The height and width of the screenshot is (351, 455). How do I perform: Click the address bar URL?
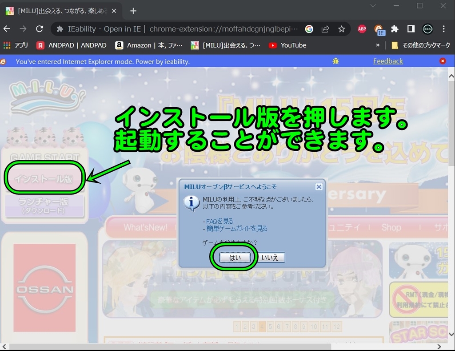224,29
